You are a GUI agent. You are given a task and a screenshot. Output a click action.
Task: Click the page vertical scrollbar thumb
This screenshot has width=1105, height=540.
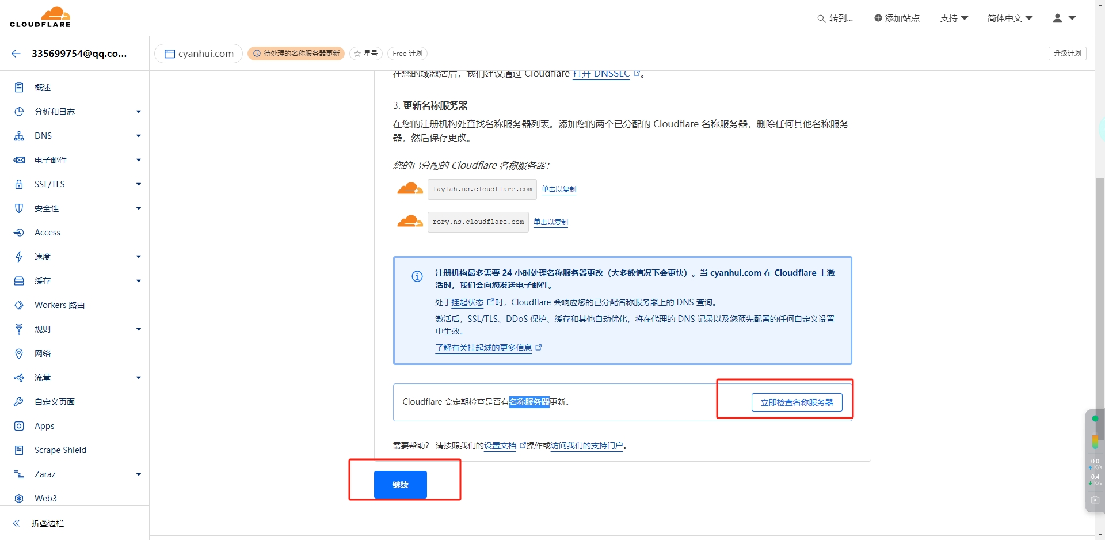pos(1100,308)
